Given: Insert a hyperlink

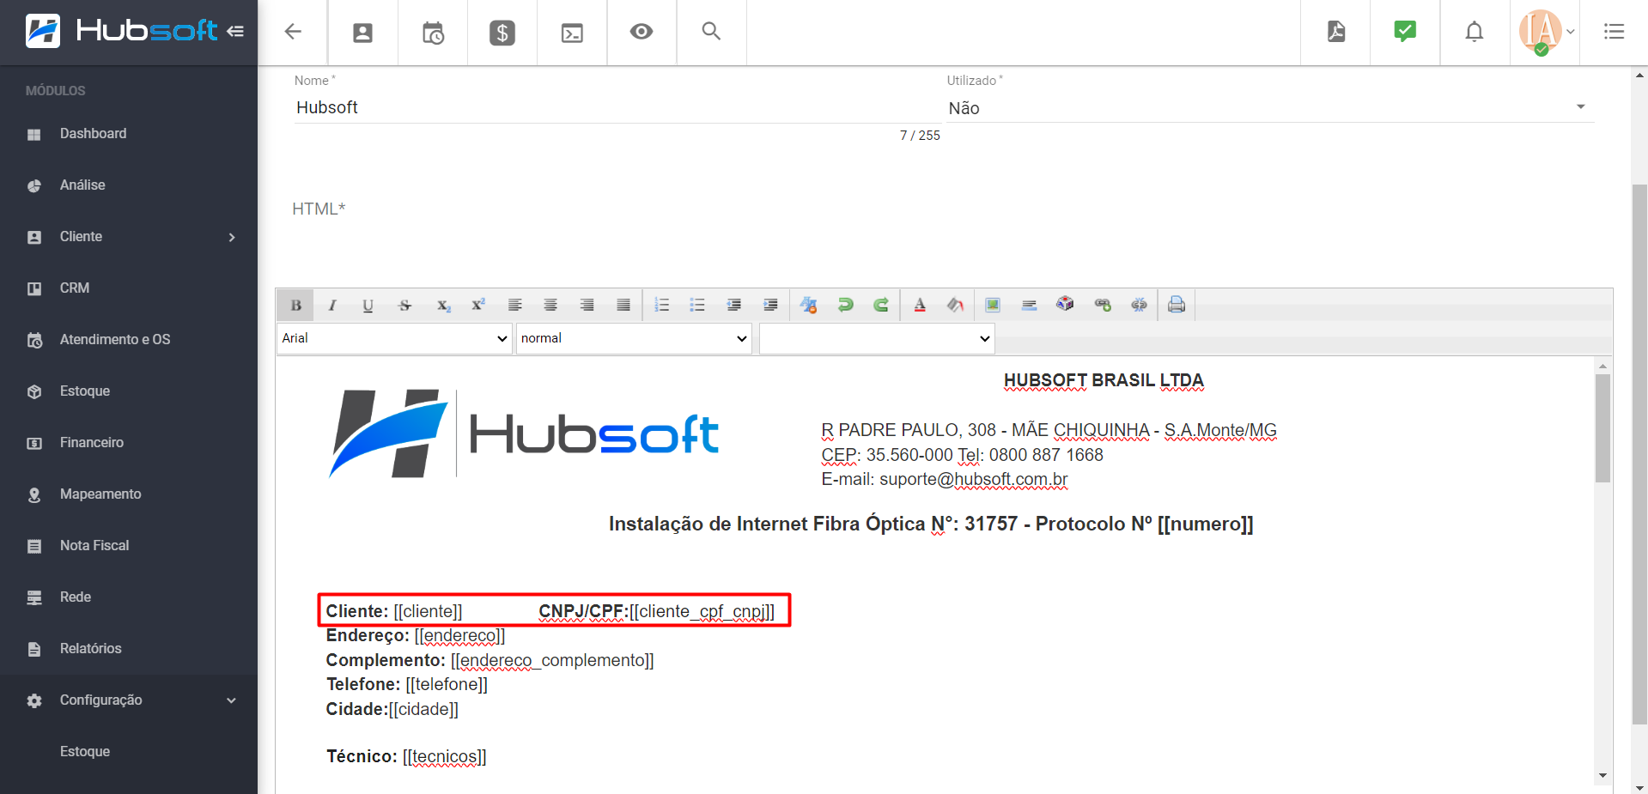Looking at the screenshot, I should pos(1103,305).
